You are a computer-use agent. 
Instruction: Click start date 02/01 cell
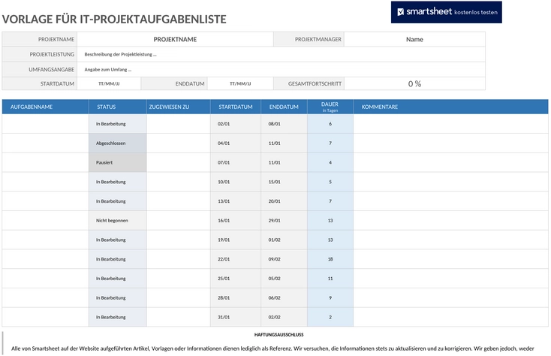pyautogui.click(x=236, y=124)
